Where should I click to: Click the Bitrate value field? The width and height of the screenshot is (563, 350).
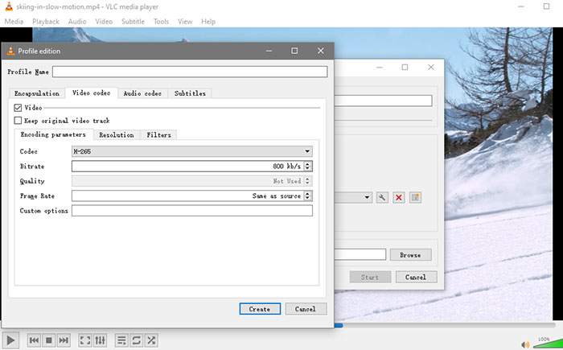point(187,166)
